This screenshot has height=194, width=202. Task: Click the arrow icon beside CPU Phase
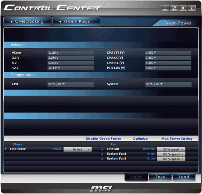(6, 149)
